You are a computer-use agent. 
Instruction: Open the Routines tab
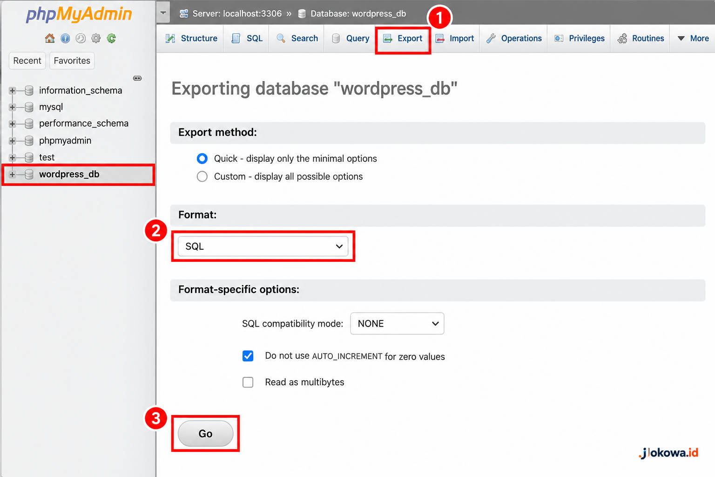[x=641, y=38]
